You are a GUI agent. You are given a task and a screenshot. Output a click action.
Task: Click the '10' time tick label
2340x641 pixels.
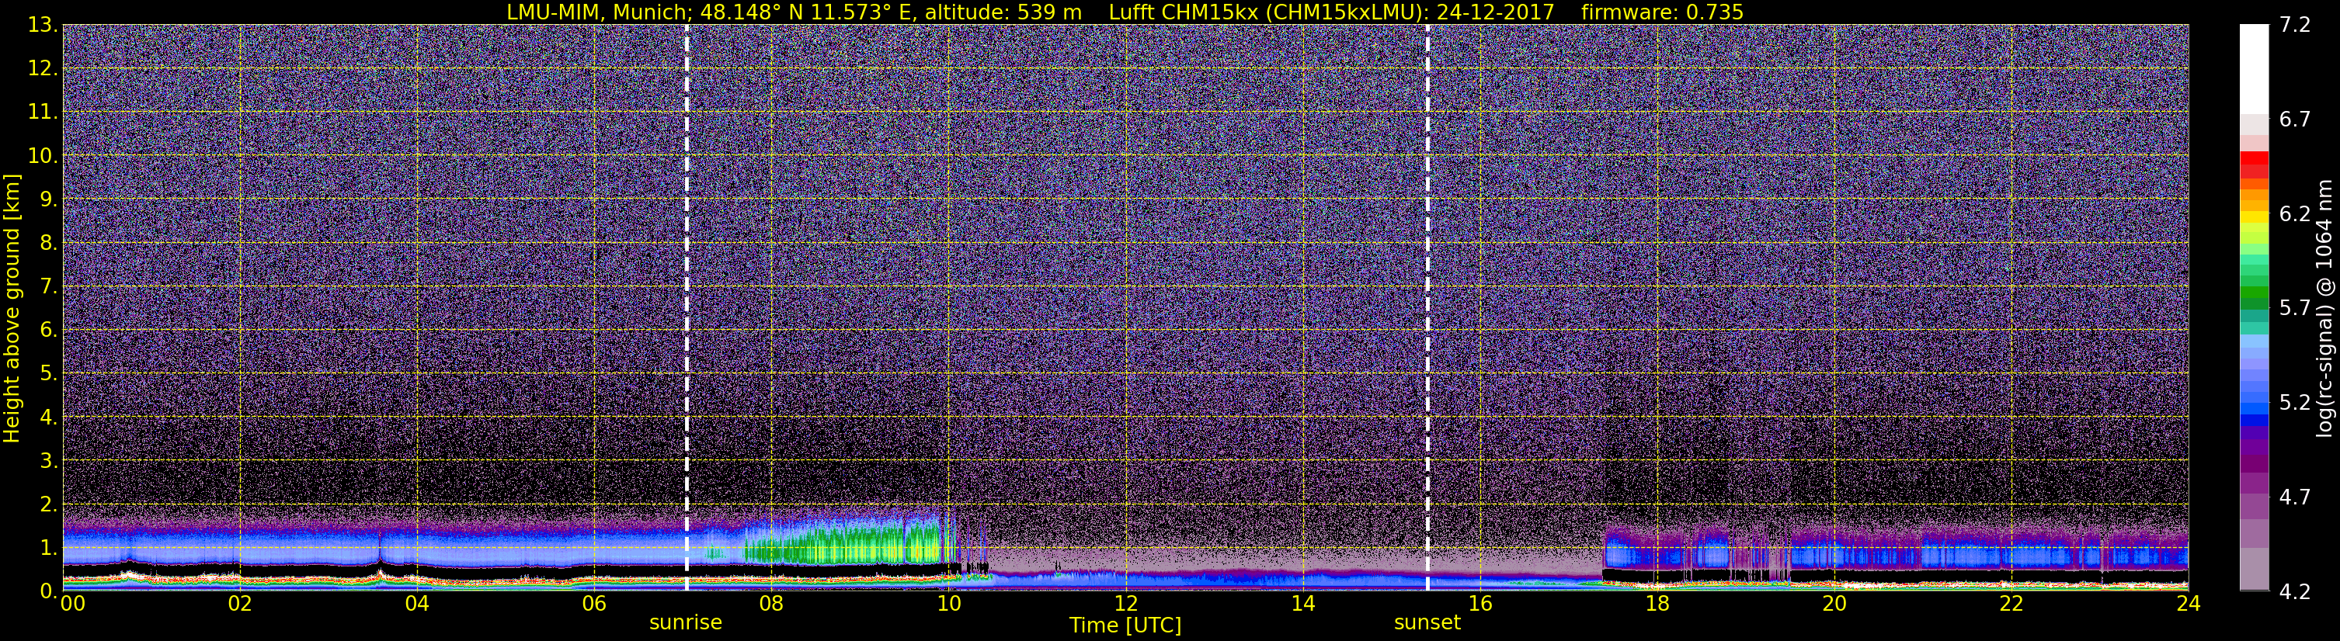[948, 605]
